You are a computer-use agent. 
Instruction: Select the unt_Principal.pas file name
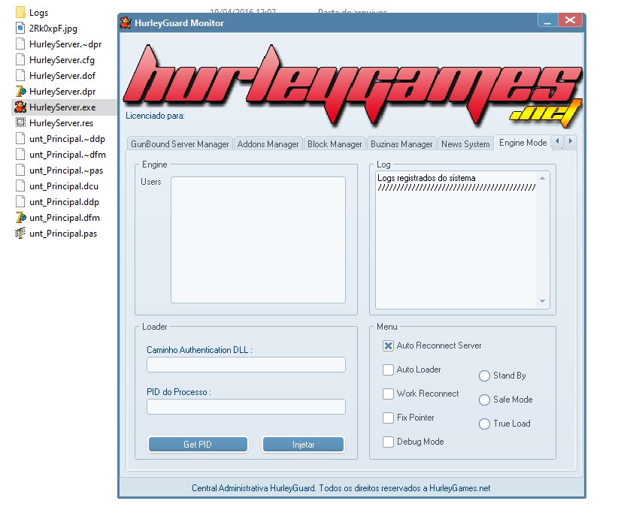[63, 234]
